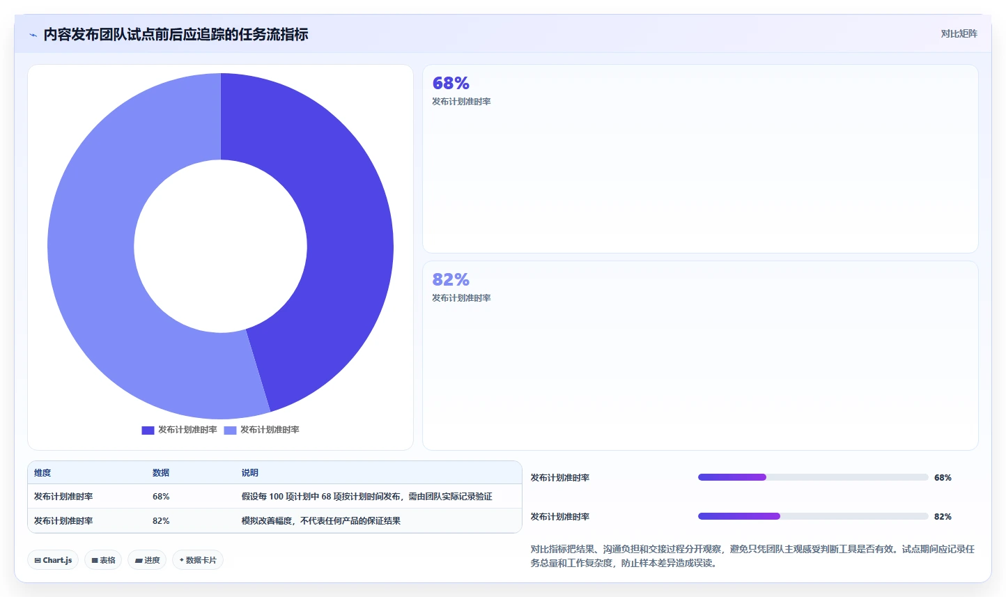Screen dimensions: 1006x597
Task: Click the 68% progress bar
Action: (x=813, y=477)
